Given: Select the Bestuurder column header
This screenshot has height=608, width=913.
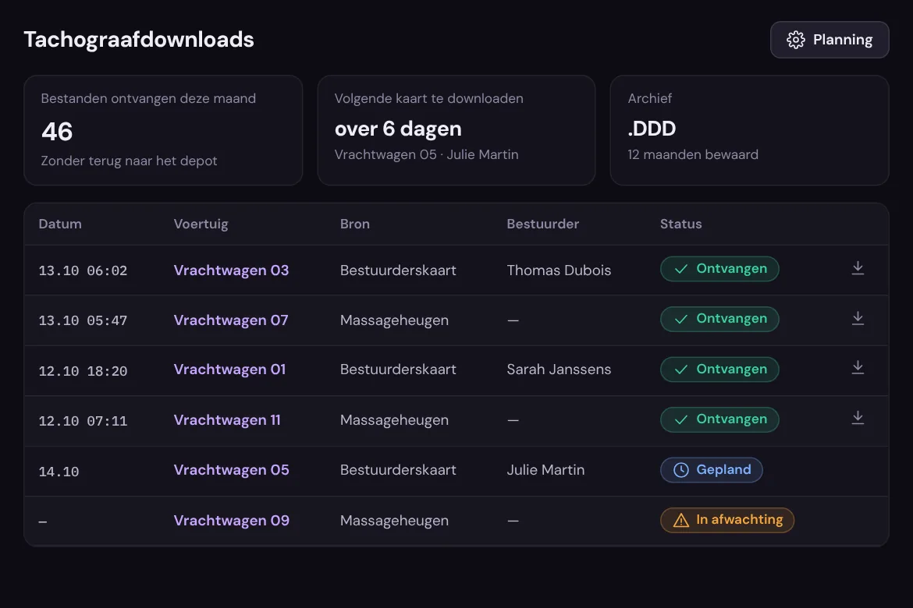Looking at the screenshot, I should (542, 224).
